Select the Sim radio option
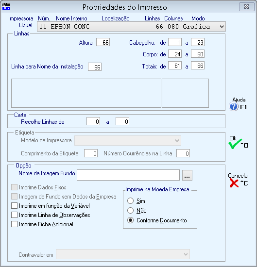Screen dimensions: 257x267 pos(130,201)
